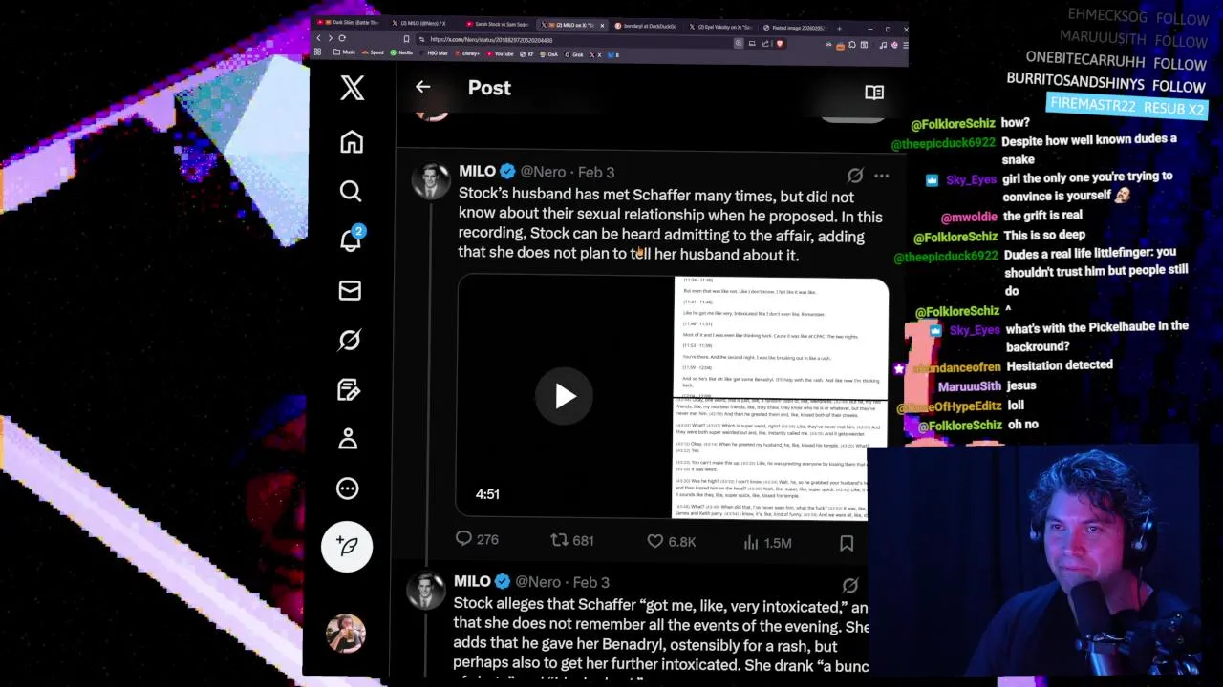The image size is (1223, 687).
Task: Open the More circle menu
Action: [348, 489]
